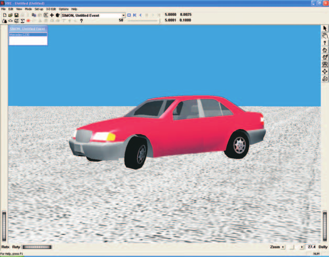
Task: Click the perspective cube icon on right panel
Action: coord(325,79)
